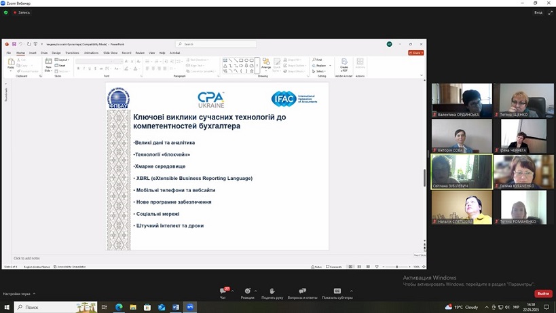Open the caret next to Reactions
This screenshot has height=313, width=556.
256,291
